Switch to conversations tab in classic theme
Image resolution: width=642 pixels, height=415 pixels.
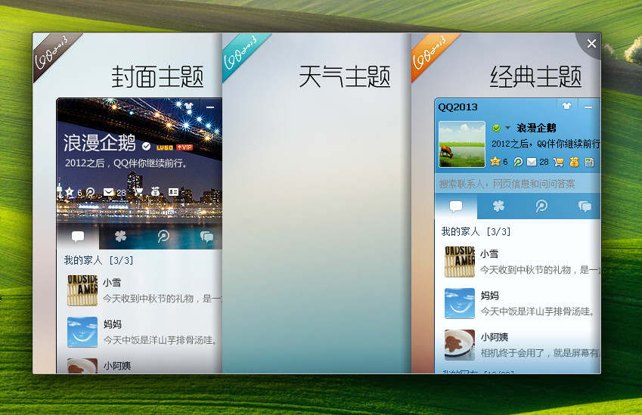(456, 206)
